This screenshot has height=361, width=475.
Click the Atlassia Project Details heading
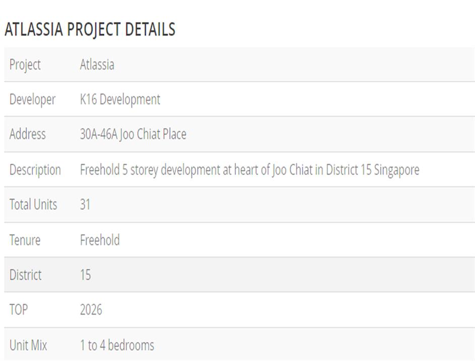[x=90, y=30]
